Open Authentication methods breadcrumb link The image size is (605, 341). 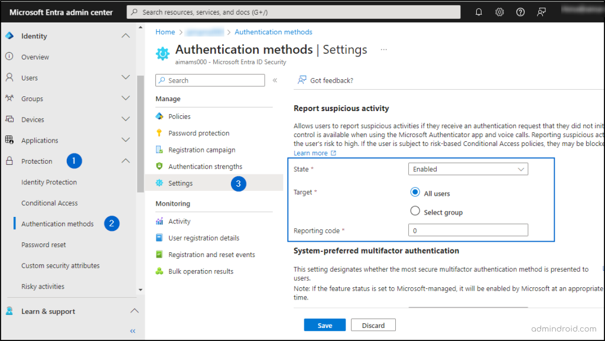click(273, 32)
